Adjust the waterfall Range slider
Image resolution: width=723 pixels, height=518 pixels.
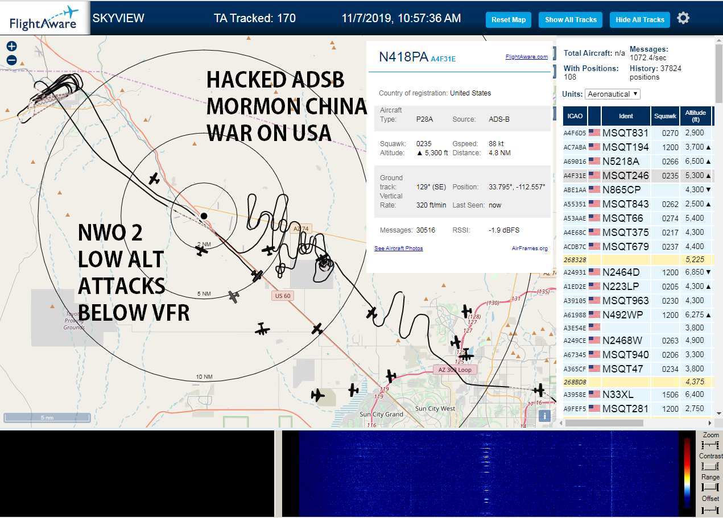coord(710,487)
